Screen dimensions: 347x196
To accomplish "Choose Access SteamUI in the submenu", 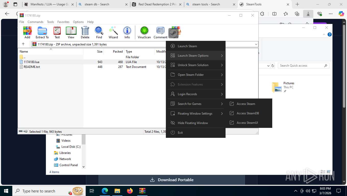I will (x=249, y=122).
